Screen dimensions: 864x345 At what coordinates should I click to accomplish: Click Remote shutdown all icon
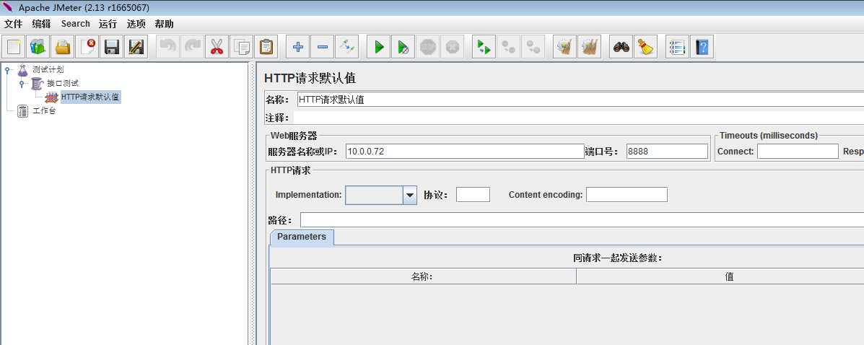point(533,47)
